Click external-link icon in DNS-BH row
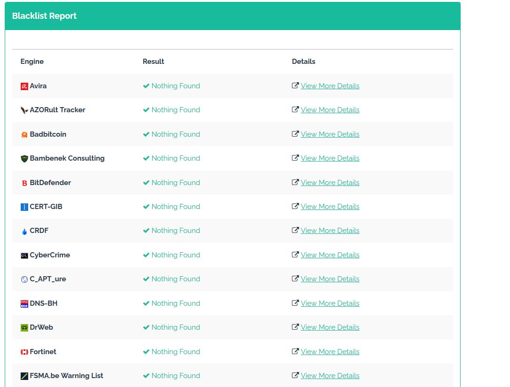 (x=295, y=303)
